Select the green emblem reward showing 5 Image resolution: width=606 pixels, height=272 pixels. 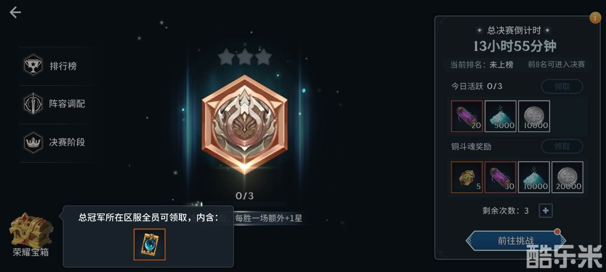(467, 177)
